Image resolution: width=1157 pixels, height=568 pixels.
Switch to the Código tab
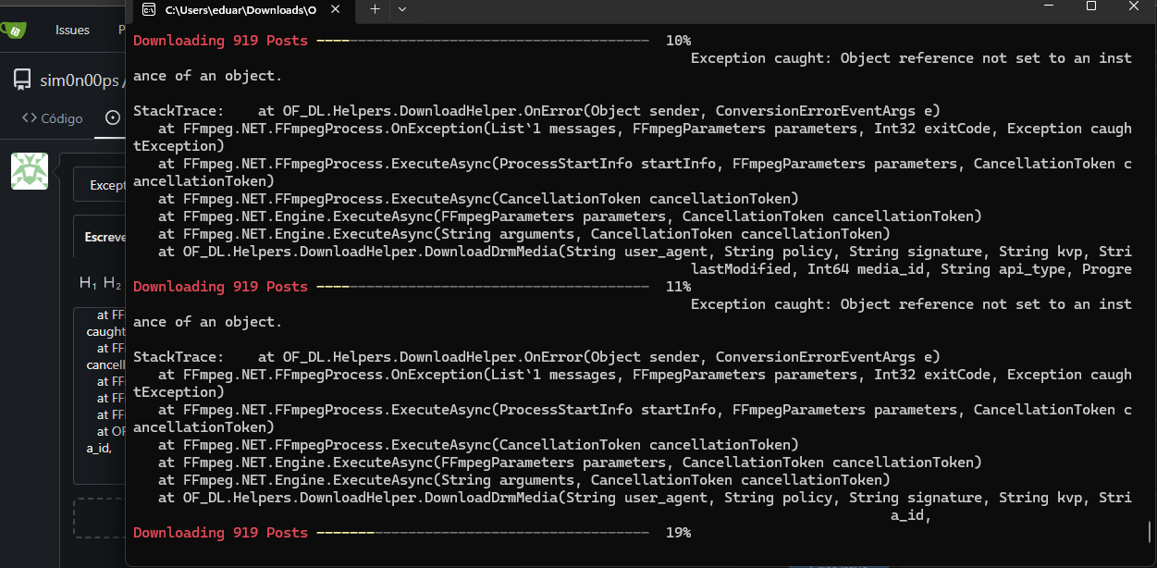[x=53, y=118]
